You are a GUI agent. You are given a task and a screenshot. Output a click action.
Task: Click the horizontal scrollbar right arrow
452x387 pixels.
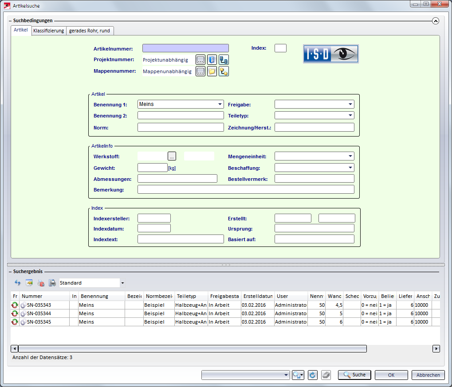click(x=436, y=349)
